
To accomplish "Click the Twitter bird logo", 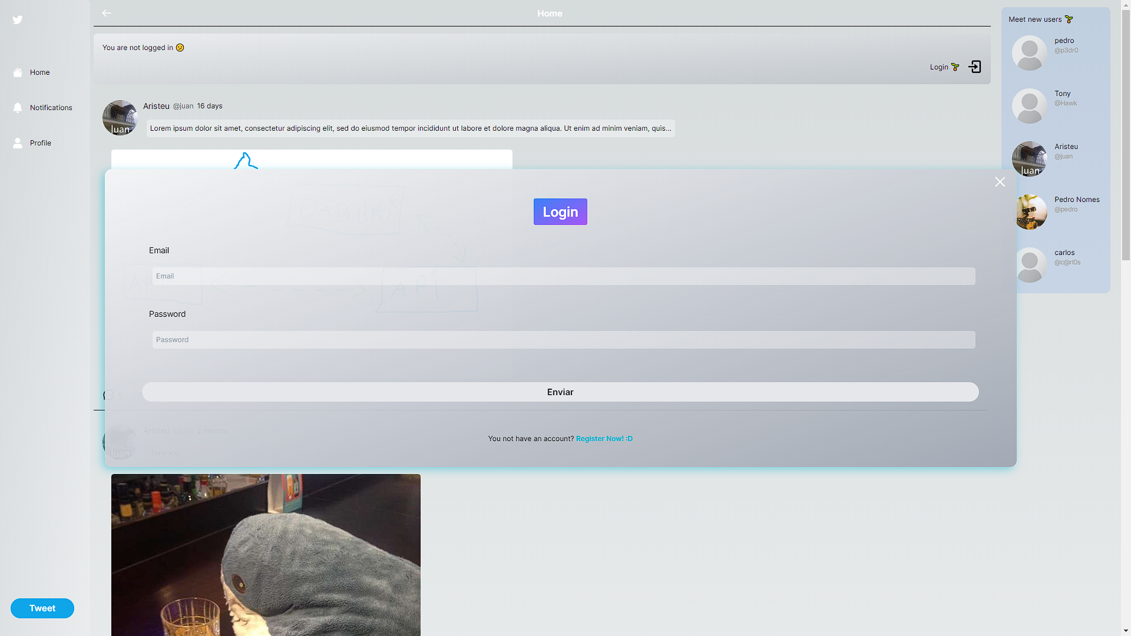I will [18, 20].
